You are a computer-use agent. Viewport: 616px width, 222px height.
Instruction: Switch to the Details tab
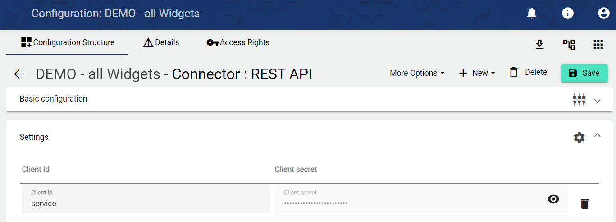point(161,42)
